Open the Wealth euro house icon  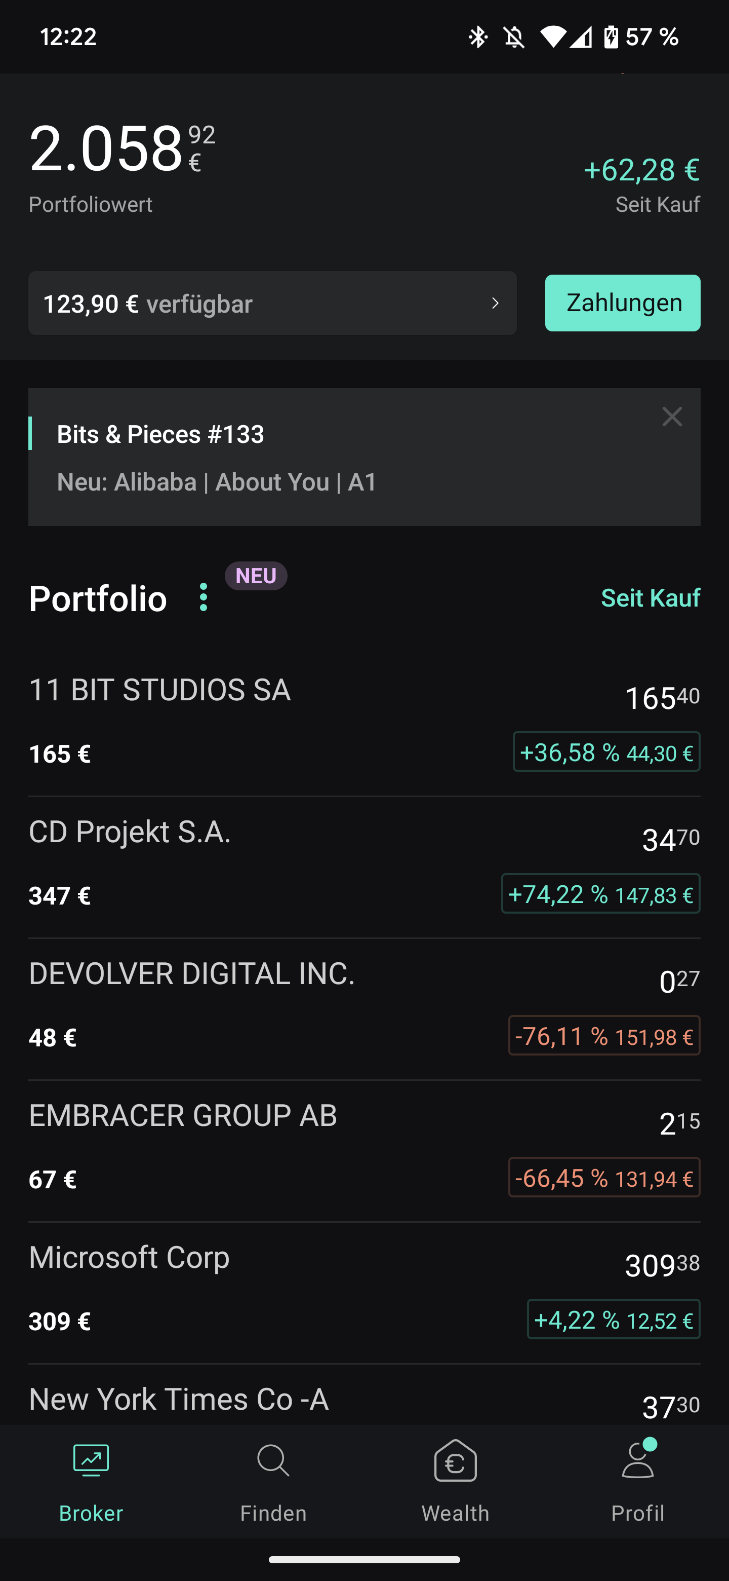[x=456, y=1461]
